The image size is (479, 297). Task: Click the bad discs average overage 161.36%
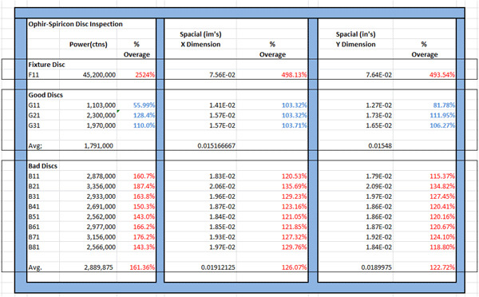click(142, 267)
